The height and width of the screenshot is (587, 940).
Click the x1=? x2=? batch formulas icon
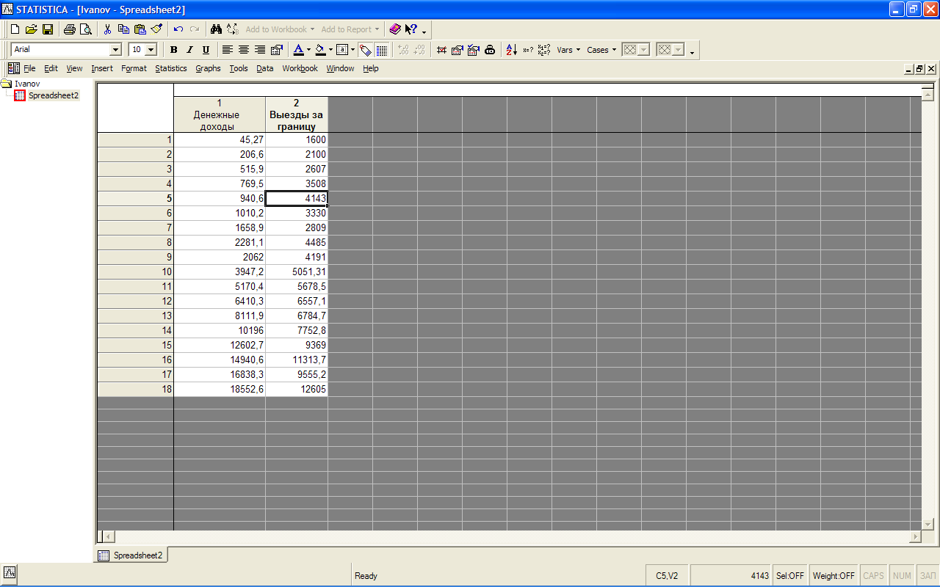544,50
